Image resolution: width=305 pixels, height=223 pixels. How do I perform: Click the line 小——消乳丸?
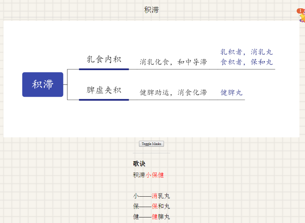tap(151, 196)
